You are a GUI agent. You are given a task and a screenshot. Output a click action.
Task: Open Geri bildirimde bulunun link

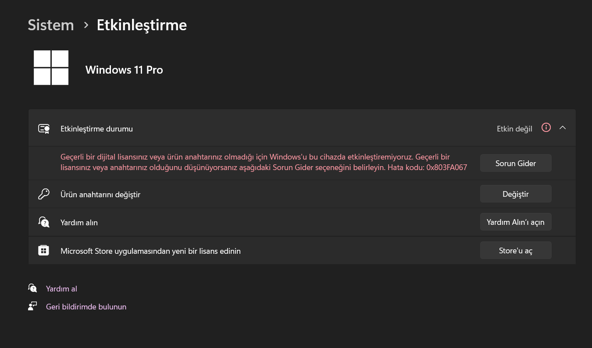[x=86, y=307]
